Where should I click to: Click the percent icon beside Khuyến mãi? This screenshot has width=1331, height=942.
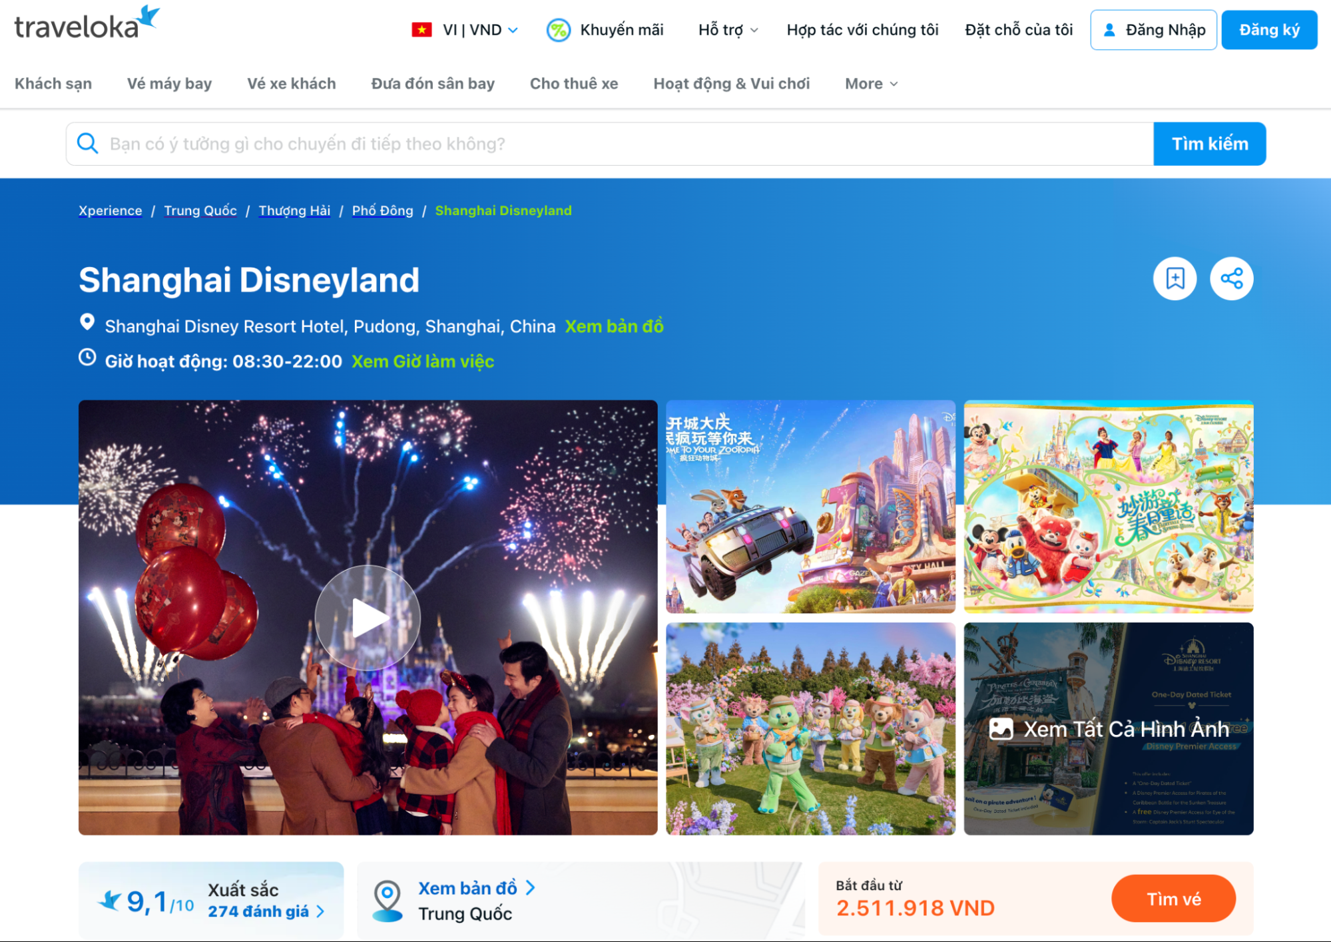pos(557,29)
